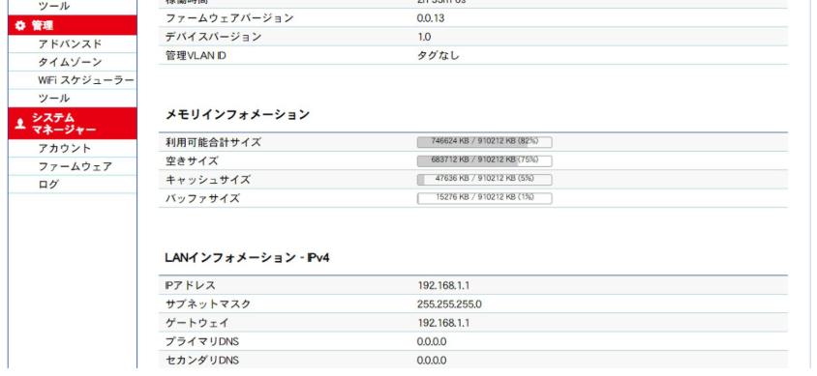Click the タグなし value

(439, 56)
